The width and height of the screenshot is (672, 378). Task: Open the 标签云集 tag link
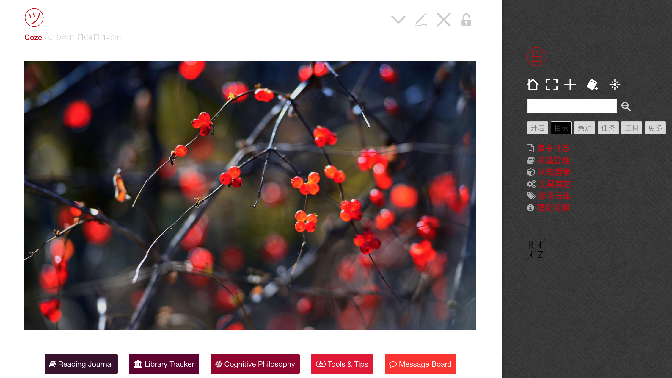coord(554,196)
